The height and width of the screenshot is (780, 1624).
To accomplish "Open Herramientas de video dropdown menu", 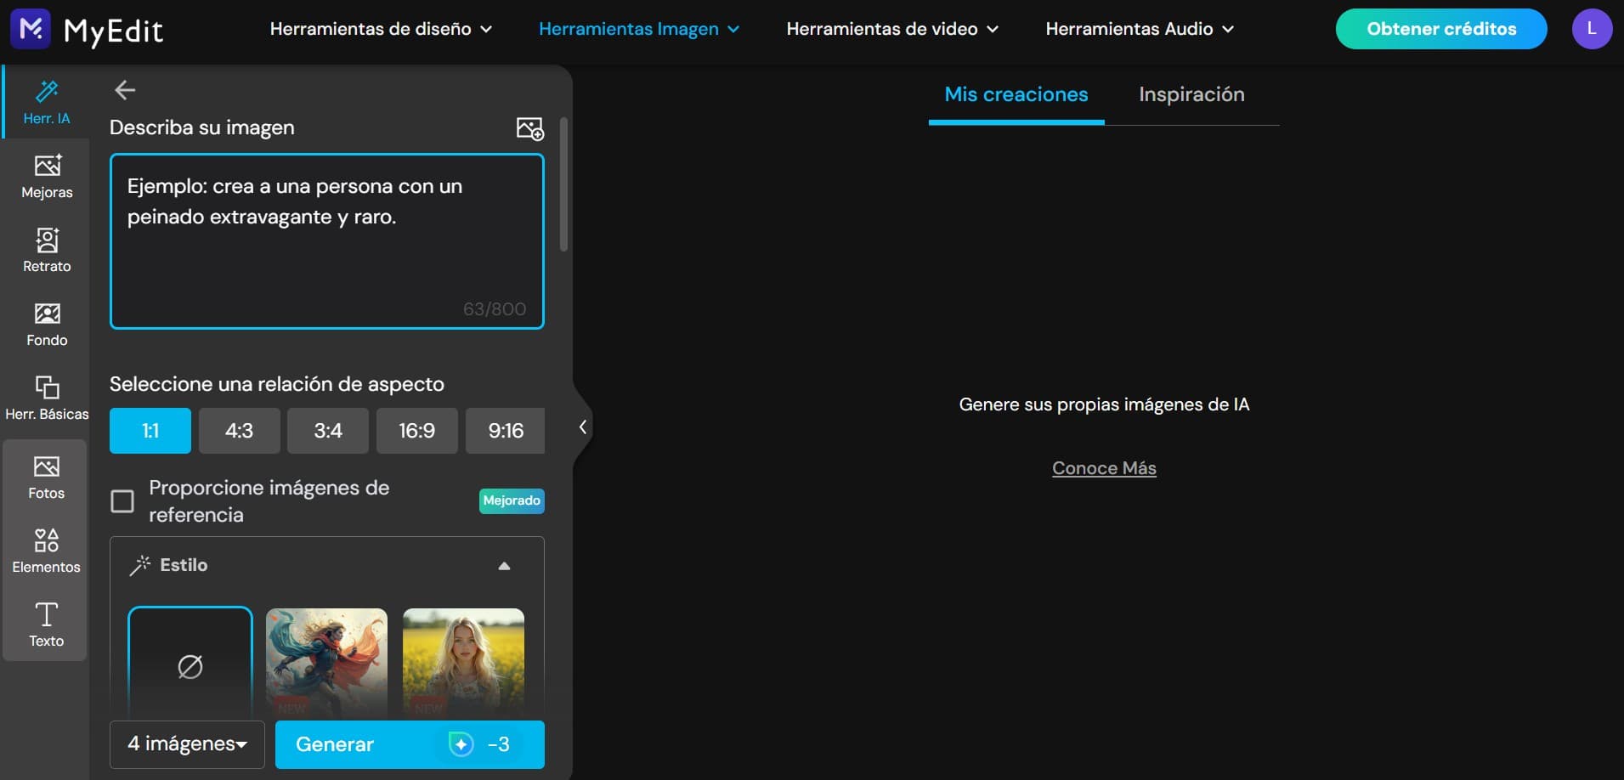I will tap(892, 29).
